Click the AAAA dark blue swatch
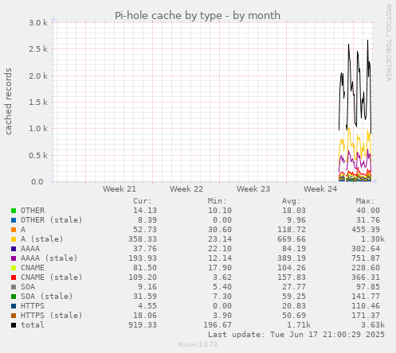The image size is (396, 353). point(14,249)
